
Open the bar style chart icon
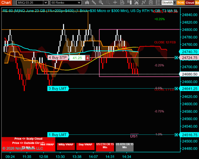[x=87, y=3]
